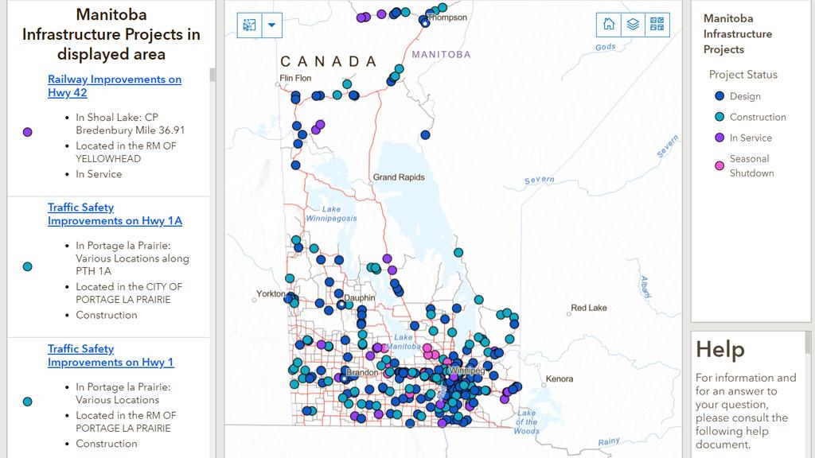
Task: Click the purple In Service marker beside Railway Improvements
Action: click(28, 132)
